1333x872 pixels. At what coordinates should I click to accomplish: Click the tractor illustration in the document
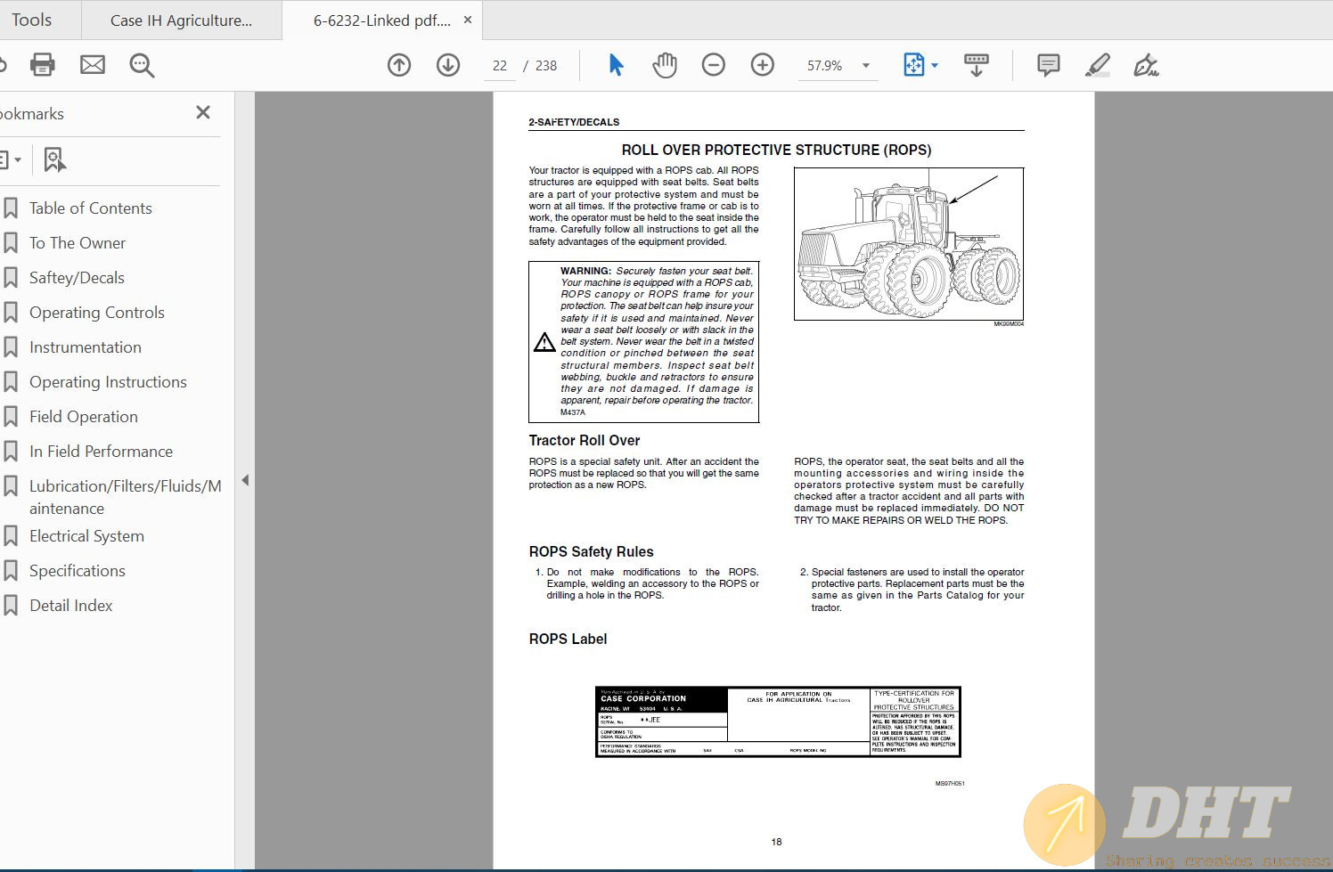(x=909, y=244)
